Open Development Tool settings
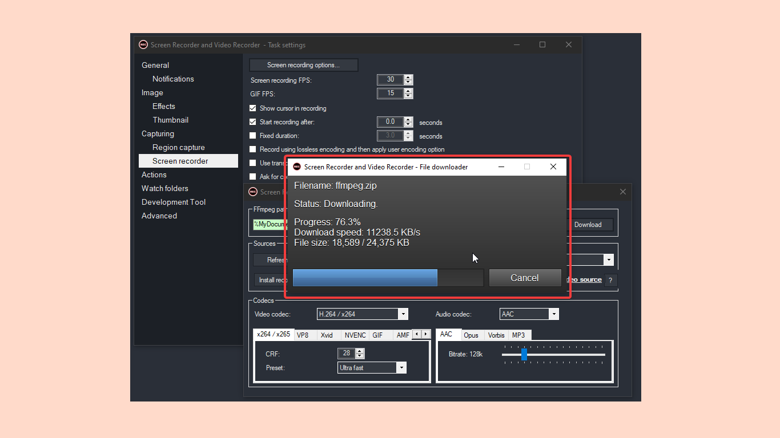Screen dimensions: 780x438 (x=174, y=202)
